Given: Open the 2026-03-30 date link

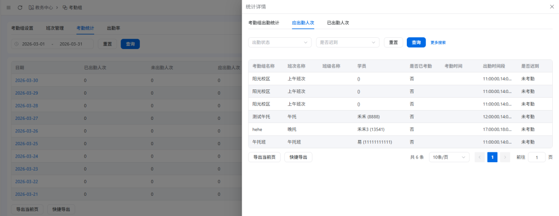Looking at the screenshot, I should 26,80.
